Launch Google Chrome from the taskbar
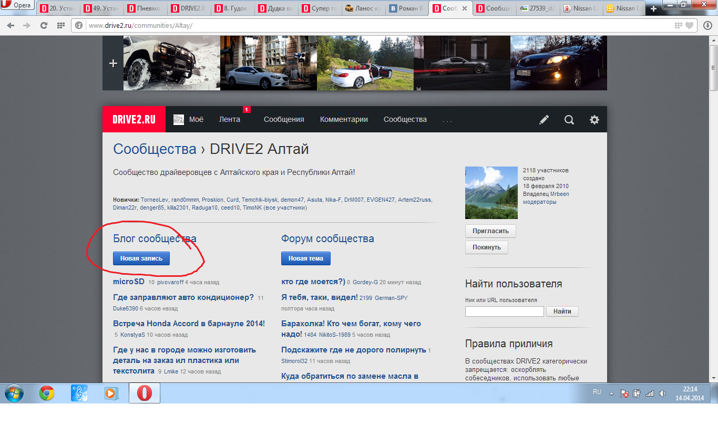This screenshot has height=436, width=718. [47, 393]
